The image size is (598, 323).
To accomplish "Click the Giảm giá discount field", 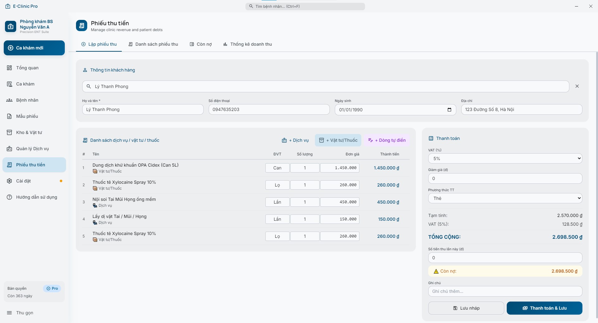I will (x=505, y=178).
